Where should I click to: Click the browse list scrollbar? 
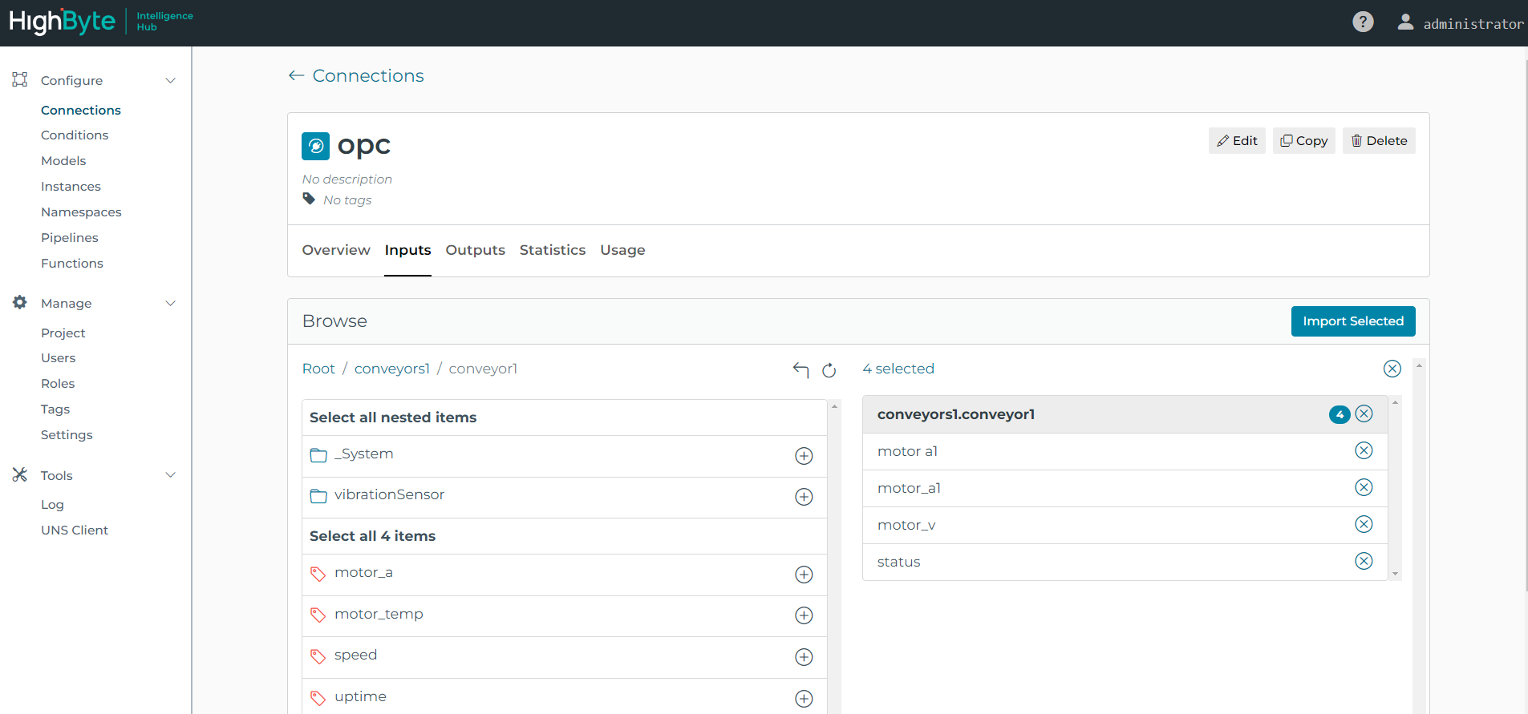(834, 556)
